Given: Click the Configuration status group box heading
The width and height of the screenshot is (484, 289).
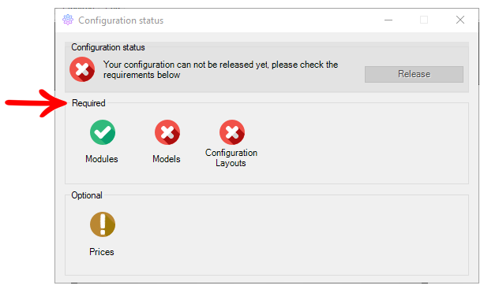Looking at the screenshot, I should click(108, 47).
